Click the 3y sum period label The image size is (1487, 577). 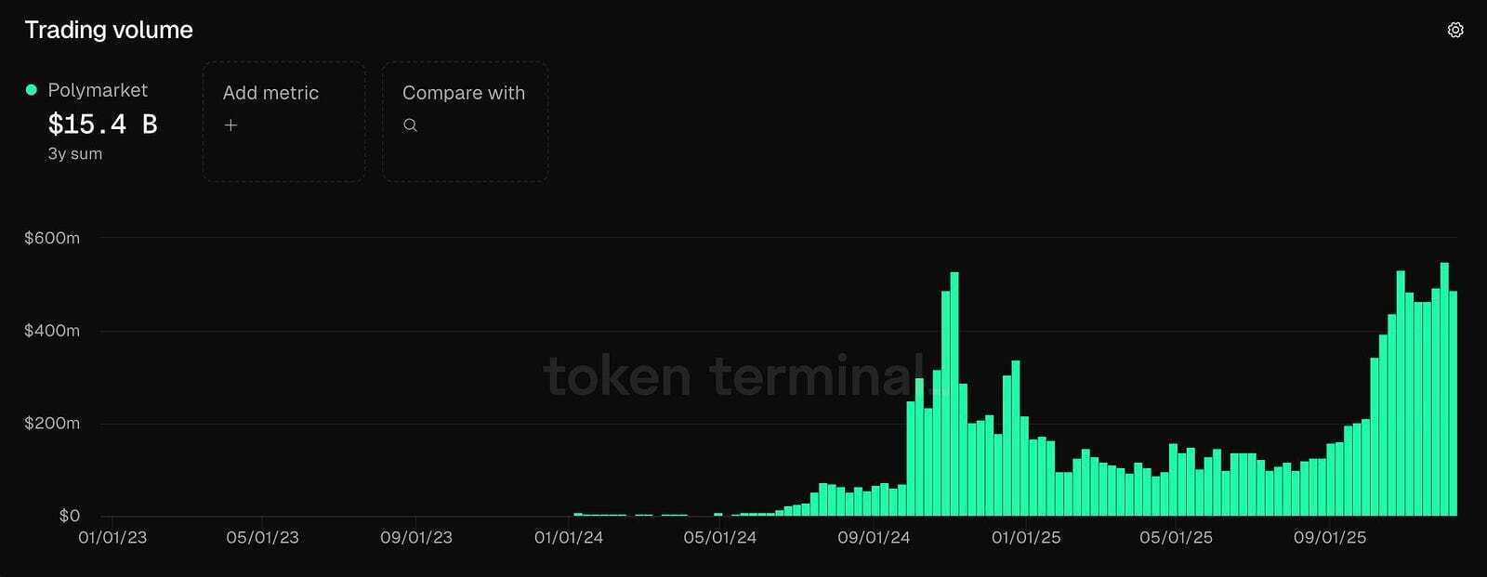point(75,153)
